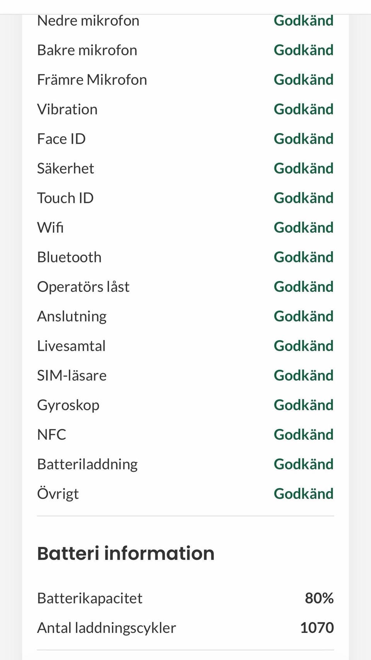Click the Främre Mikrofon label
The width and height of the screenshot is (371, 660).
point(92,80)
